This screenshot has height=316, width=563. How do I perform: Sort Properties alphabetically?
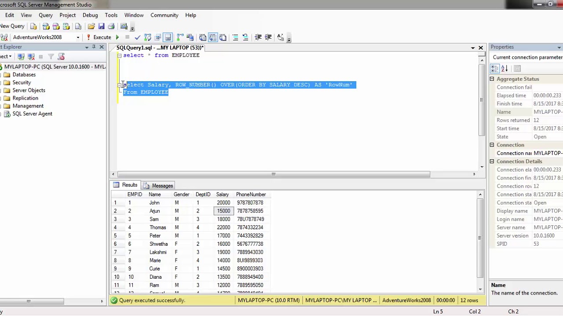pos(505,68)
